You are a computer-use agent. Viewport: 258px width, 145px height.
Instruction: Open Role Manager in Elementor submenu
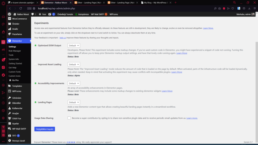click(x=15, y=51)
